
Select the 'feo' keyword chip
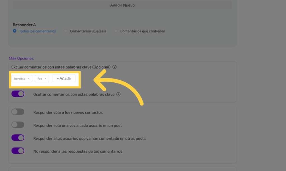coord(40,79)
